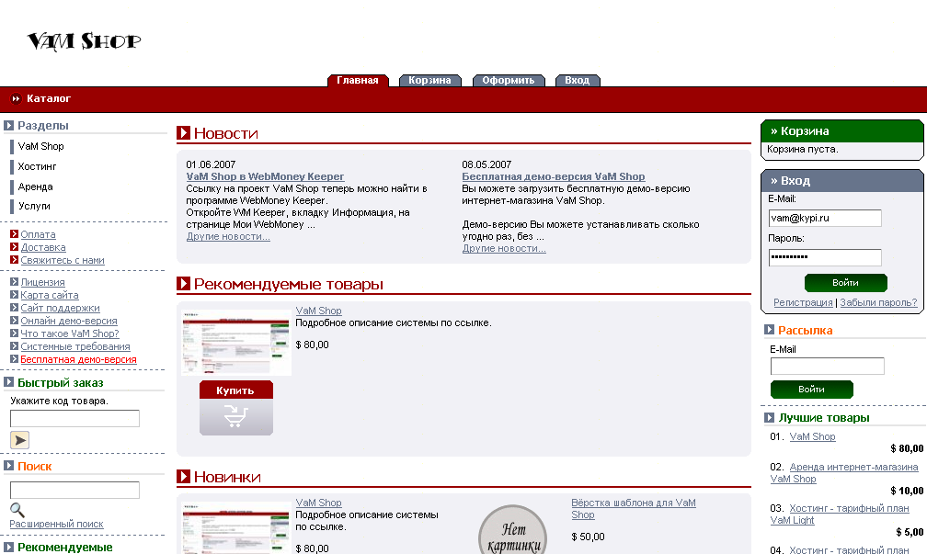Open the Доставка link
This screenshot has width=927, height=554.
coord(43,247)
